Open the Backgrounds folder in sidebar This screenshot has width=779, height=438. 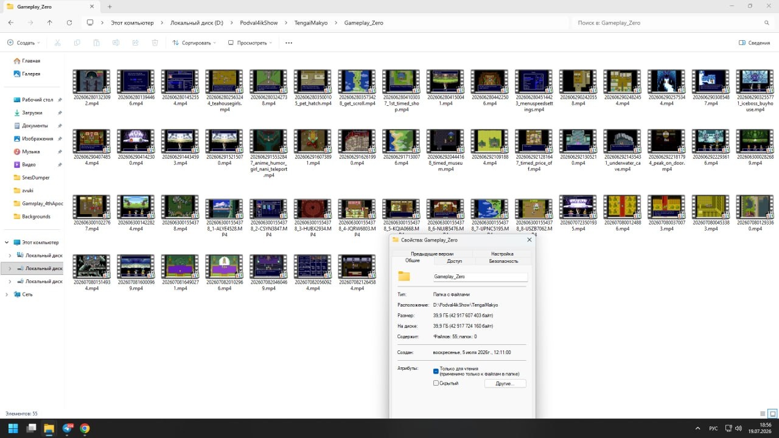click(x=36, y=217)
